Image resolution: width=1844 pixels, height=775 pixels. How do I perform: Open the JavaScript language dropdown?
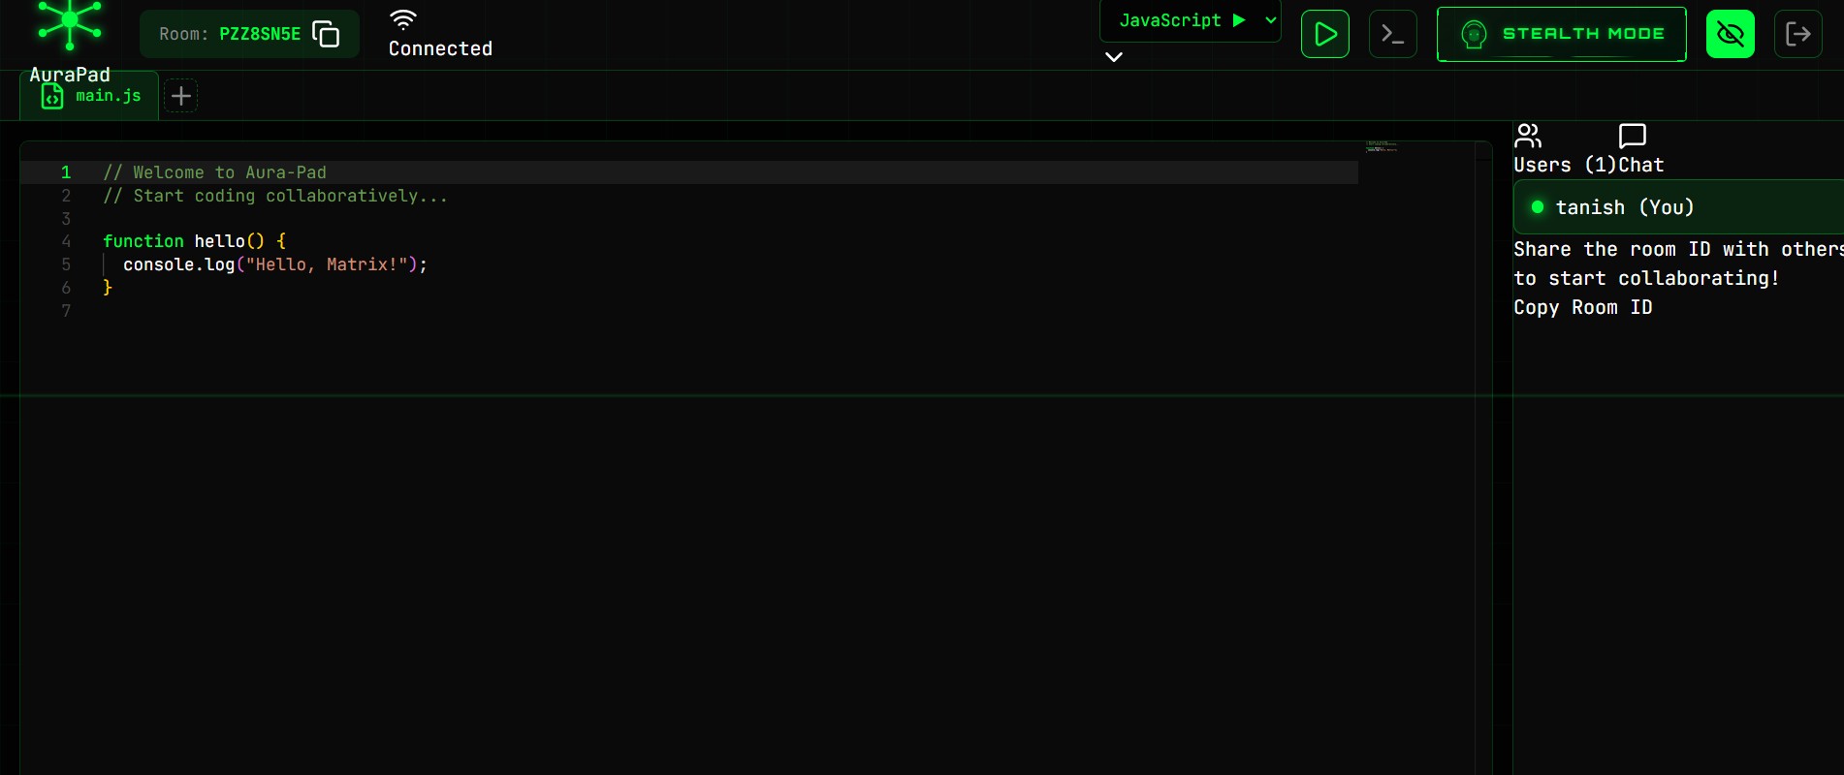pyautogui.click(x=1191, y=20)
